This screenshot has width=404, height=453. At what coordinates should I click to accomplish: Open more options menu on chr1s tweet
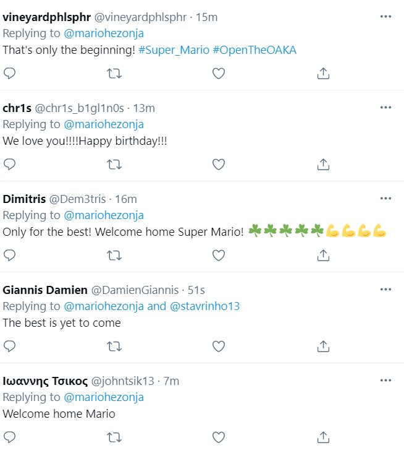[386, 108]
